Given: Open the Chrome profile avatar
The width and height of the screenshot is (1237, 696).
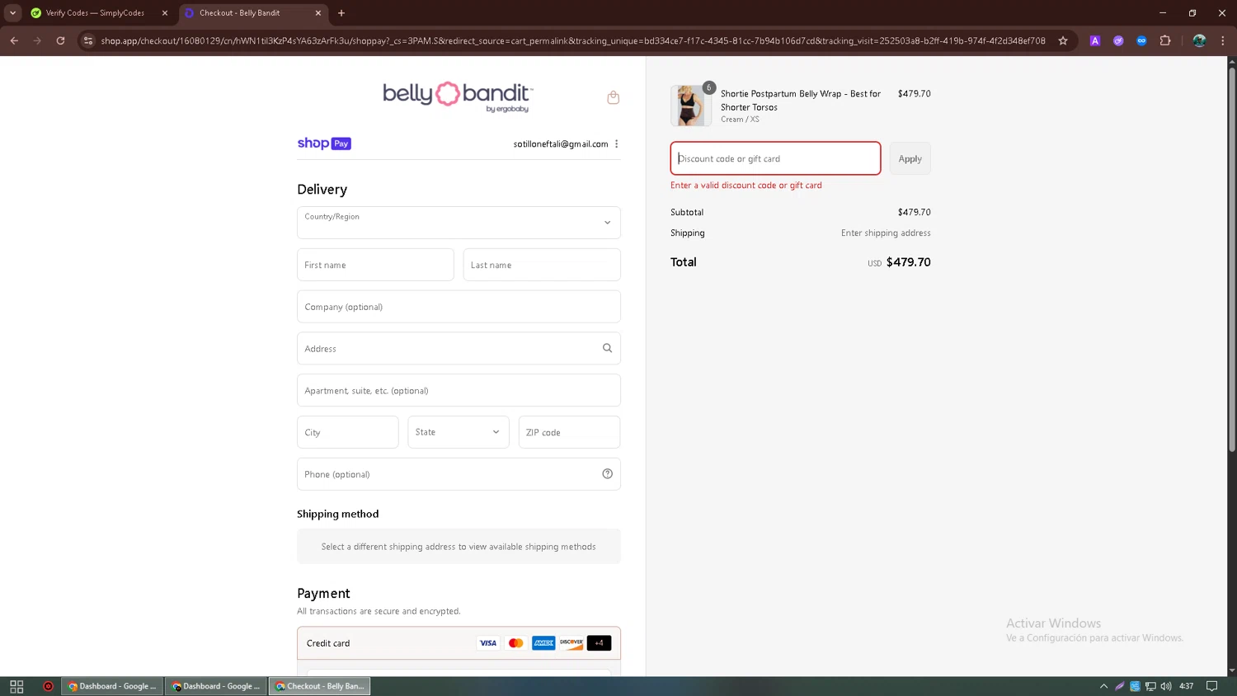Looking at the screenshot, I should click(x=1199, y=40).
